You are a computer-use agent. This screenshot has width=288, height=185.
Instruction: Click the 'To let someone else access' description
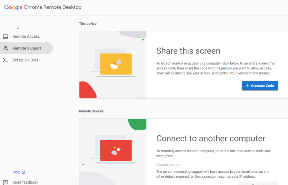215,68
